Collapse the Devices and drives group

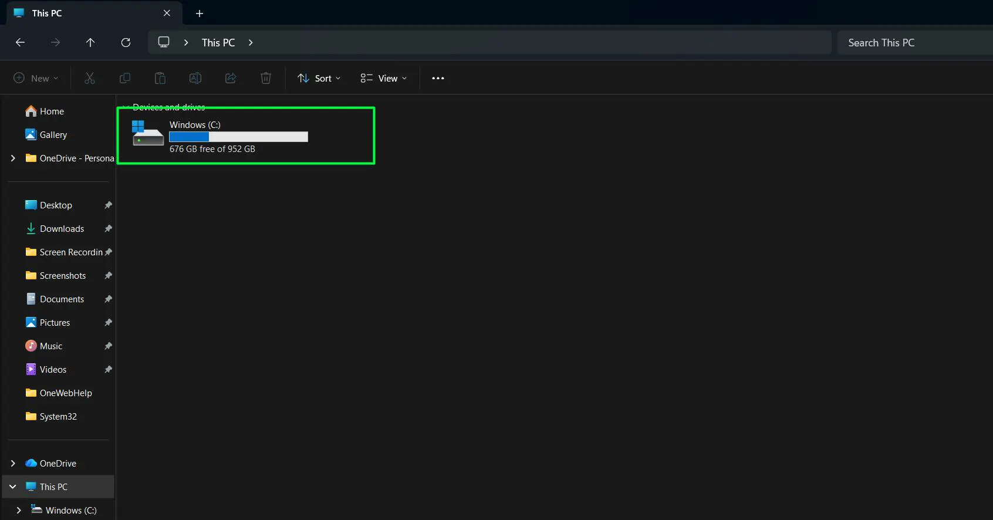[x=126, y=107]
